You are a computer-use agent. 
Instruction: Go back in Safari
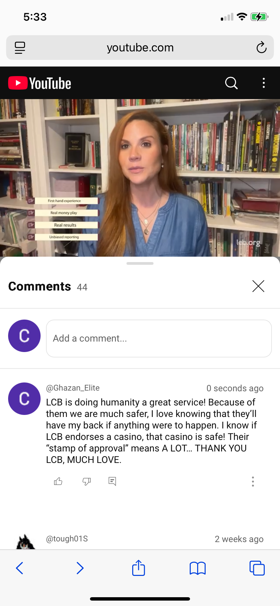point(20,568)
